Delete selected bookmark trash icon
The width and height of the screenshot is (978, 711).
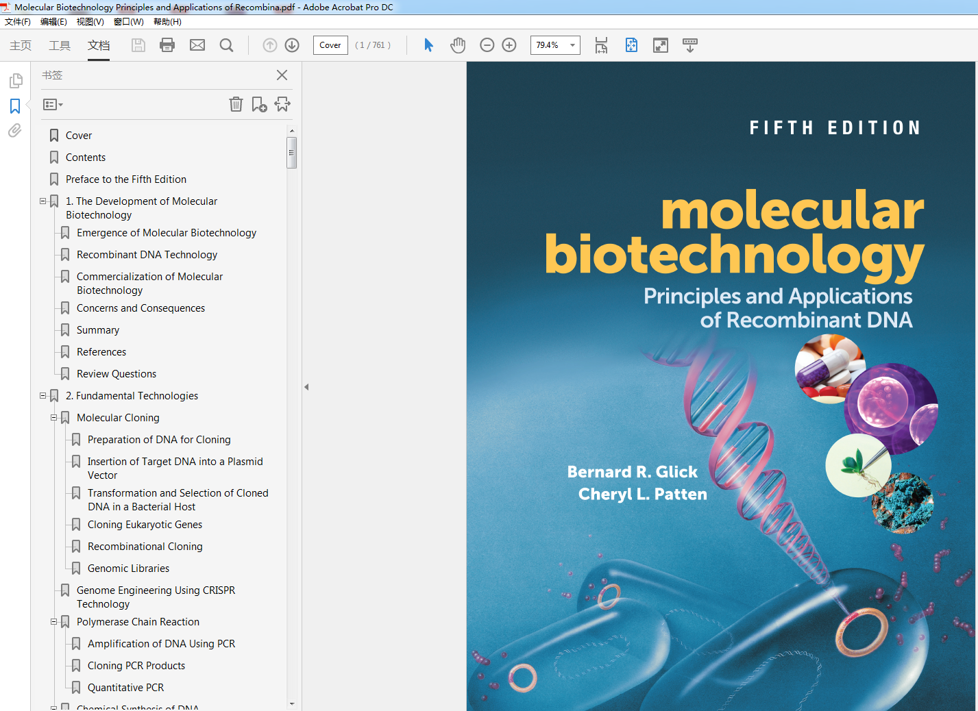pos(236,104)
